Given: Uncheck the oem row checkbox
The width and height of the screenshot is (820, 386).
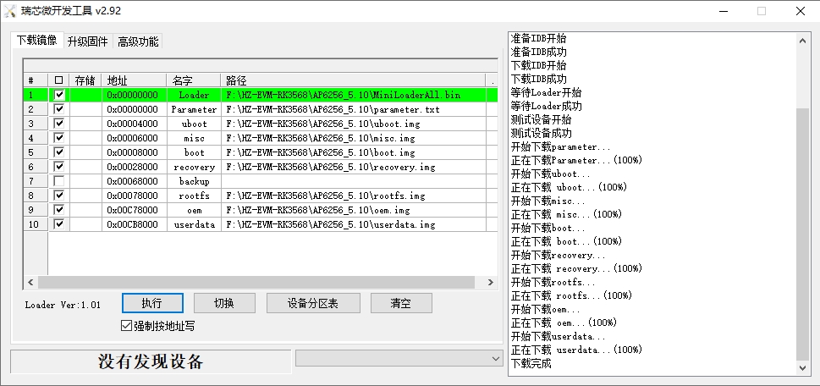Looking at the screenshot, I should [x=59, y=210].
